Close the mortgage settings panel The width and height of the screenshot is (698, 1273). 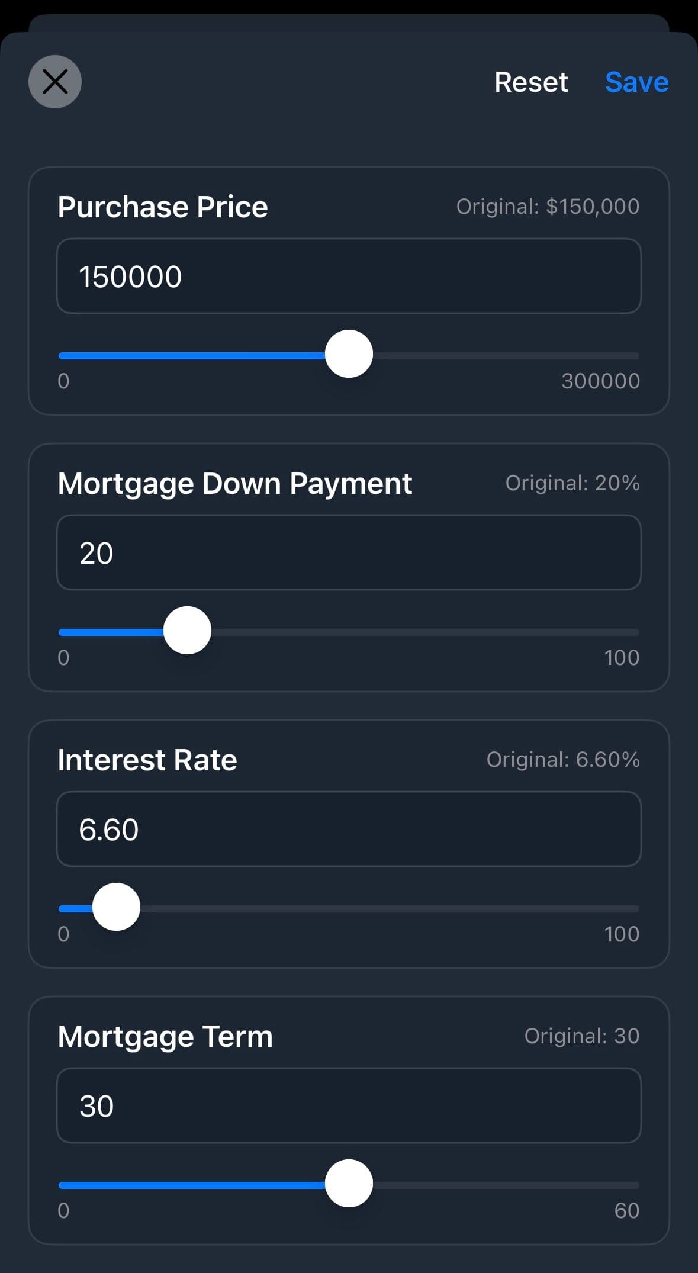pyautogui.click(x=55, y=82)
